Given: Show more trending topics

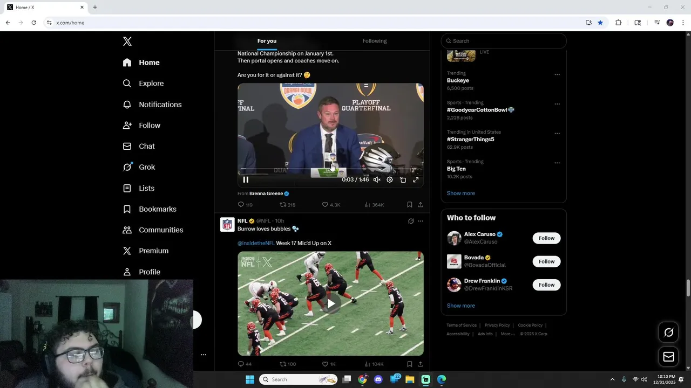Looking at the screenshot, I should tap(461, 193).
